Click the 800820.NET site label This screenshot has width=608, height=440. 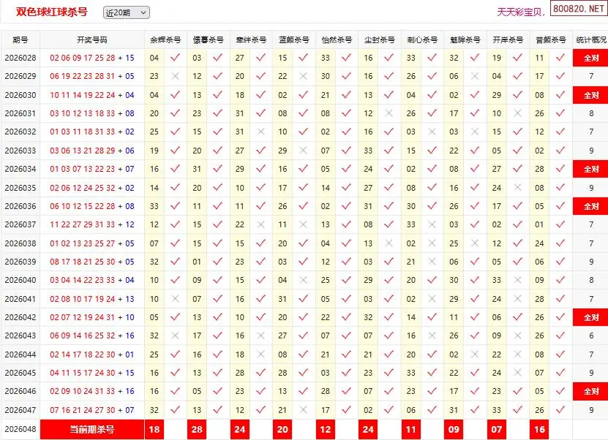click(x=579, y=10)
